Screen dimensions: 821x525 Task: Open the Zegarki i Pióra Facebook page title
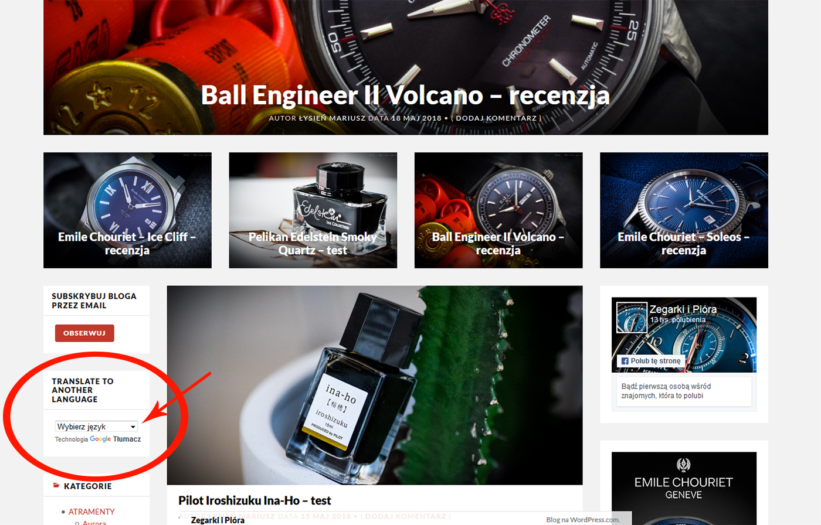683,309
